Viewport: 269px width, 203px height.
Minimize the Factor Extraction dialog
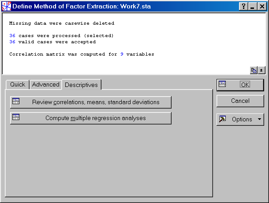click(252, 7)
